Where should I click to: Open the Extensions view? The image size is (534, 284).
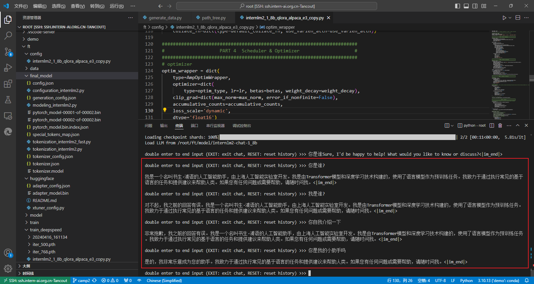click(8, 84)
